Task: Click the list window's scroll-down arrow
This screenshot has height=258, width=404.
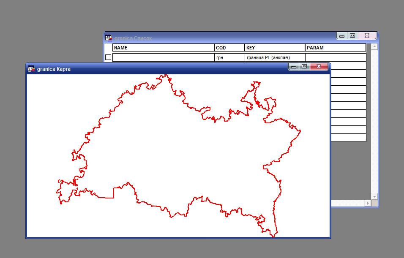Action: point(374,196)
